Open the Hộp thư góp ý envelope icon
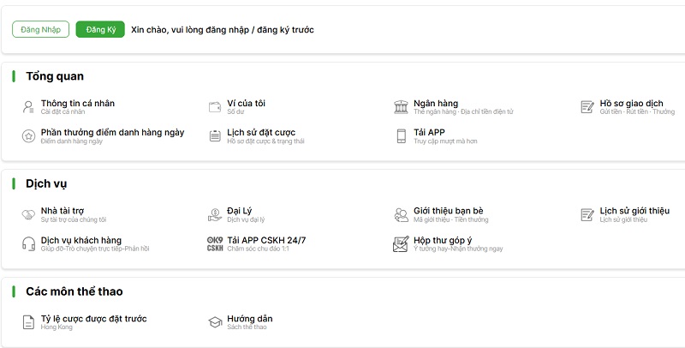This screenshot has height=348, width=685. click(401, 243)
